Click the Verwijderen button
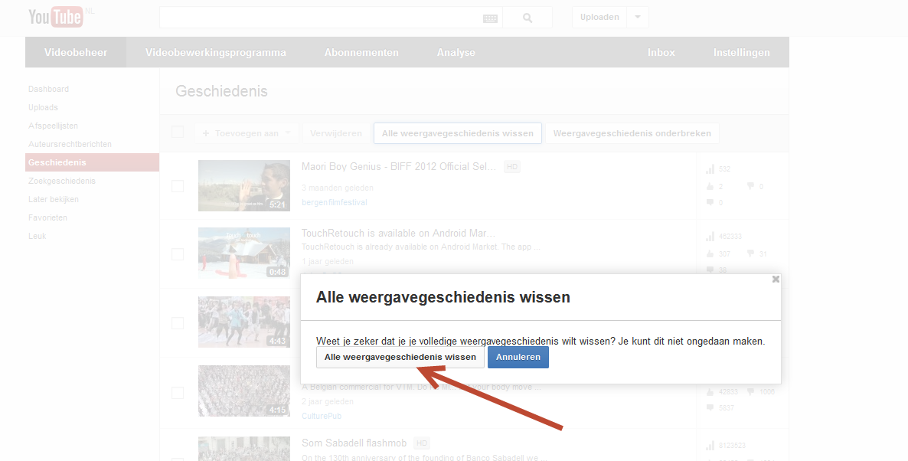The width and height of the screenshot is (908, 461). tap(336, 133)
